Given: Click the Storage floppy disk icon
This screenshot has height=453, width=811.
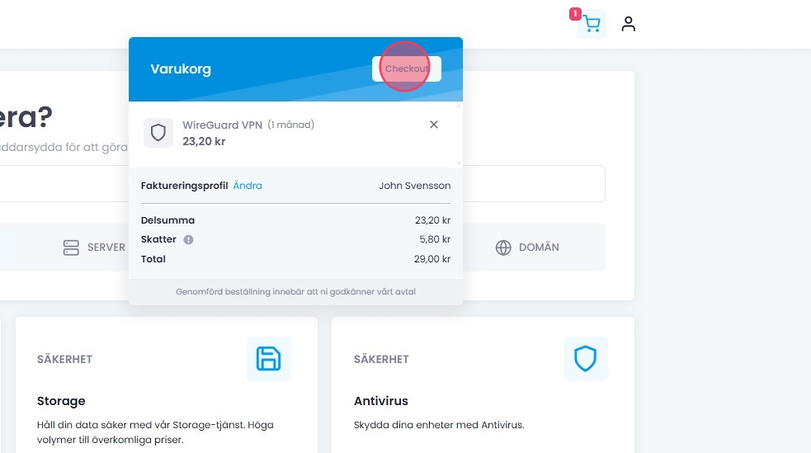Looking at the screenshot, I should coord(269,359).
